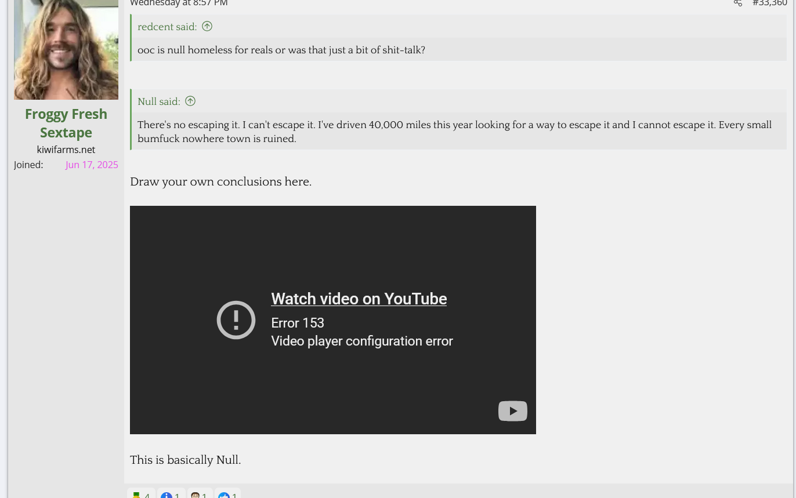Screen dimensions: 796x498
Task: Click 'Watch video on YouTube' link
Action: (359, 299)
